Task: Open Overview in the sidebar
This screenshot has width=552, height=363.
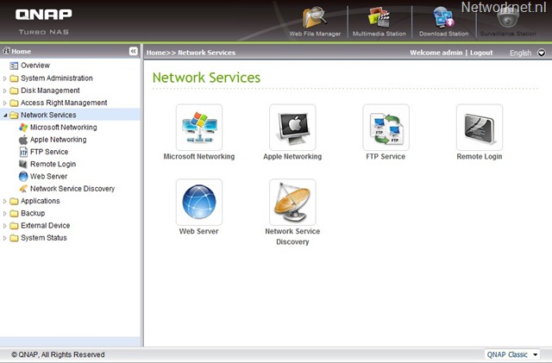Action: tap(35, 66)
